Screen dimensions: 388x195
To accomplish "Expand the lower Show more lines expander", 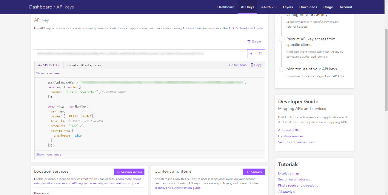I will (49, 155).
